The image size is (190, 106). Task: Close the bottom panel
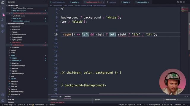pyautogui.click(x=188, y=96)
